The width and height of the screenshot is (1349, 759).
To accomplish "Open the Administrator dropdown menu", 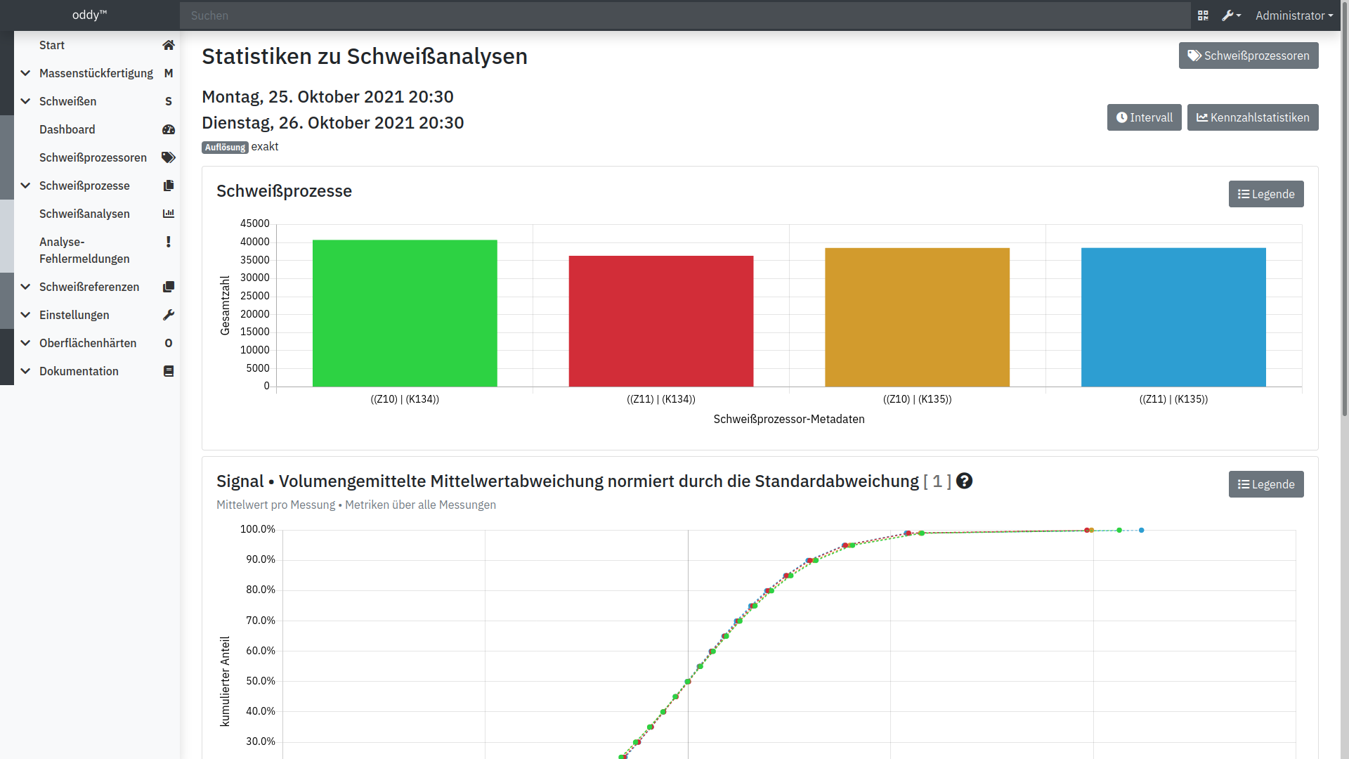I will tap(1293, 15).
